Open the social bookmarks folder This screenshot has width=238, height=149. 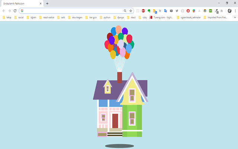pyautogui.click(x=19, y=18)
